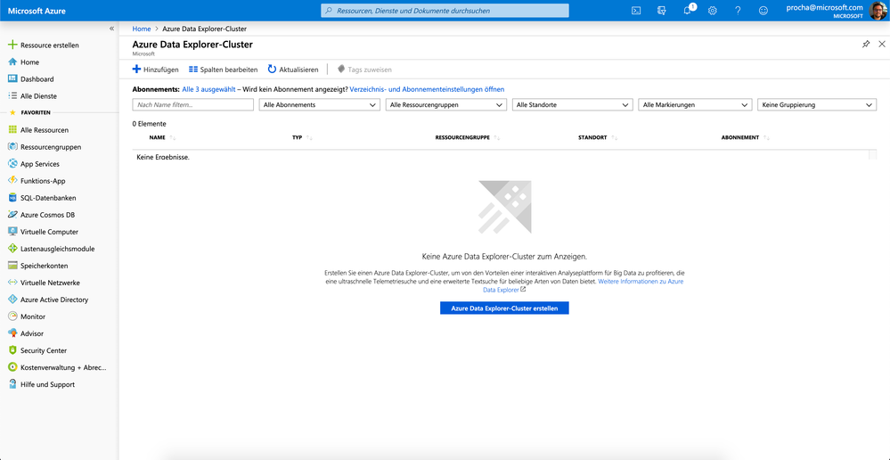Expand the Keine Gruppierung dropdown

pos(817,105)
